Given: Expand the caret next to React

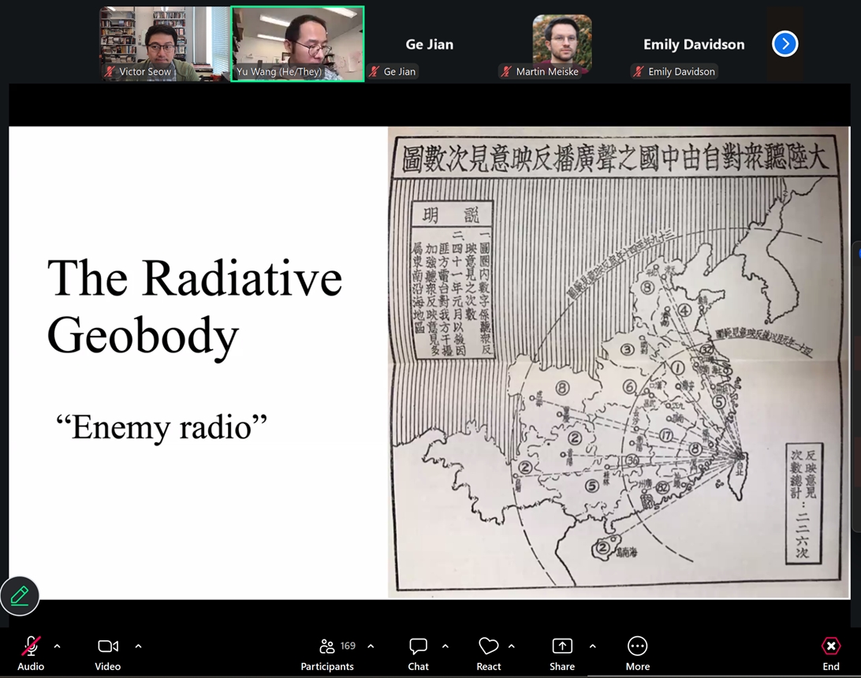Looking at the screenshot, I should point(511,646).
